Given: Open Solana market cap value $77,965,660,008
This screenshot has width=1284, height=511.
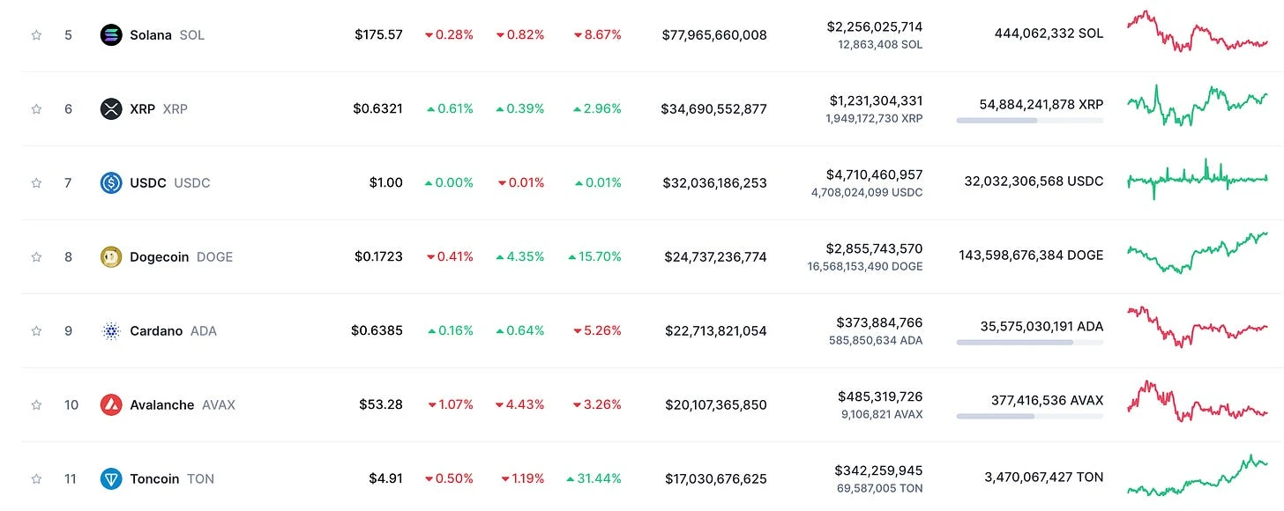Looking at the screenshot, I should (714, 35).
